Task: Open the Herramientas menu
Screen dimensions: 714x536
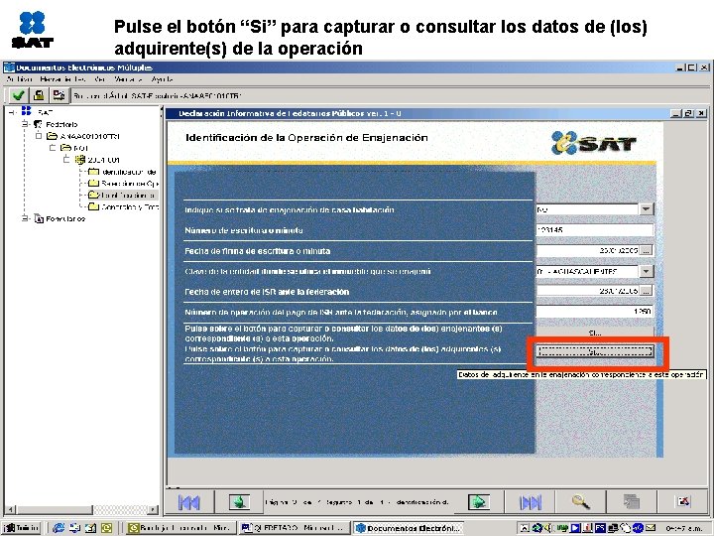Action: point(62,79)
